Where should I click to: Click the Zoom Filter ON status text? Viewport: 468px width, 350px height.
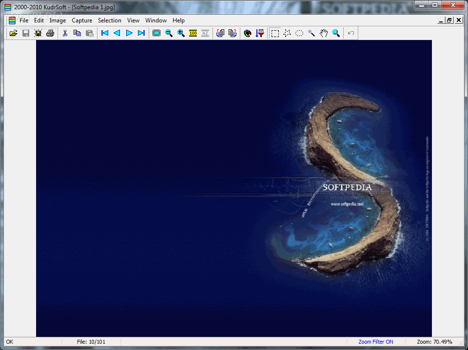[x=376, y=342]
